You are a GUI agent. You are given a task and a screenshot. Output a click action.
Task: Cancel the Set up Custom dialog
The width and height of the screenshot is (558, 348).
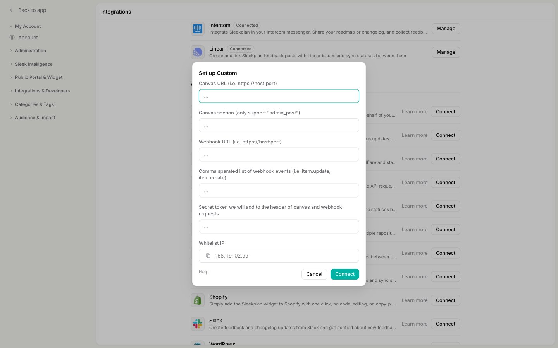point(314,274)
